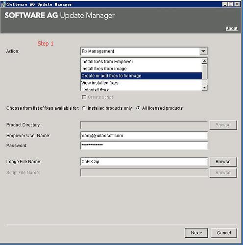The width and height of the screenshot is (243, 245).
Task: Click Browse next to Product Directory
Action: click(223, 125)
